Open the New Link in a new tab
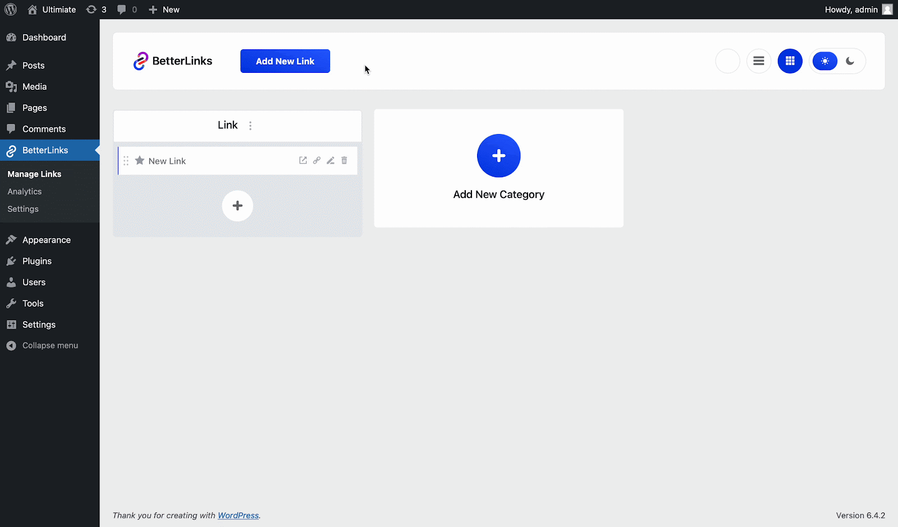898x527 pixels. pyautogui.click(x=303, y=160)
